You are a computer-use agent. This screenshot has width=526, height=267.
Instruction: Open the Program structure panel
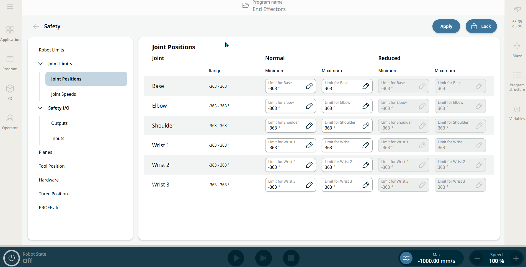517,81
